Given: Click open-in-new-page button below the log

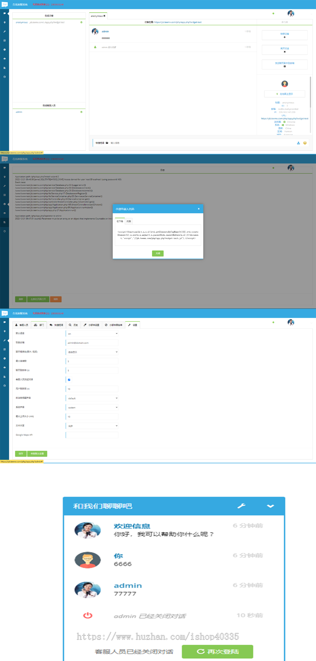Looking at the screenshot, I should point(38,299).
